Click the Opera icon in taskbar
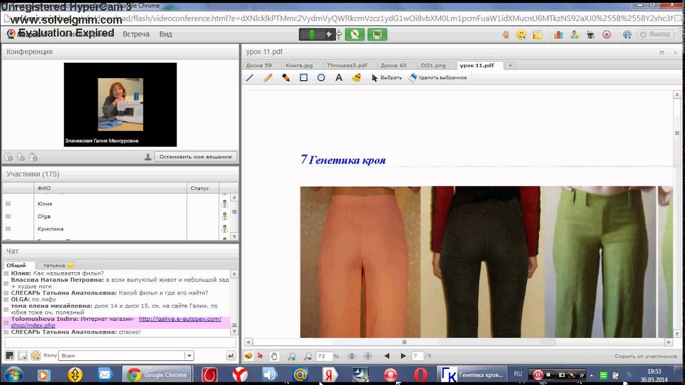Viewport: 685px width, 385px height. point(421,375)
